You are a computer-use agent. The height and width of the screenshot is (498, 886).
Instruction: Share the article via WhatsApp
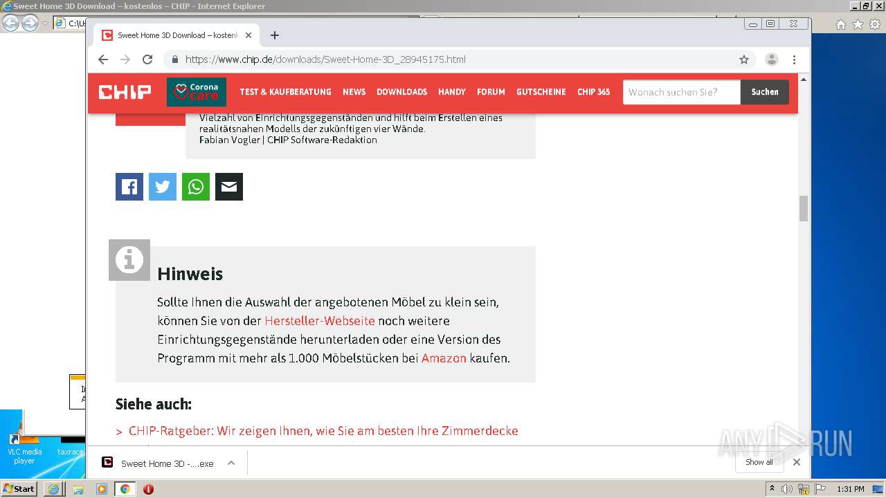[196, 187]
